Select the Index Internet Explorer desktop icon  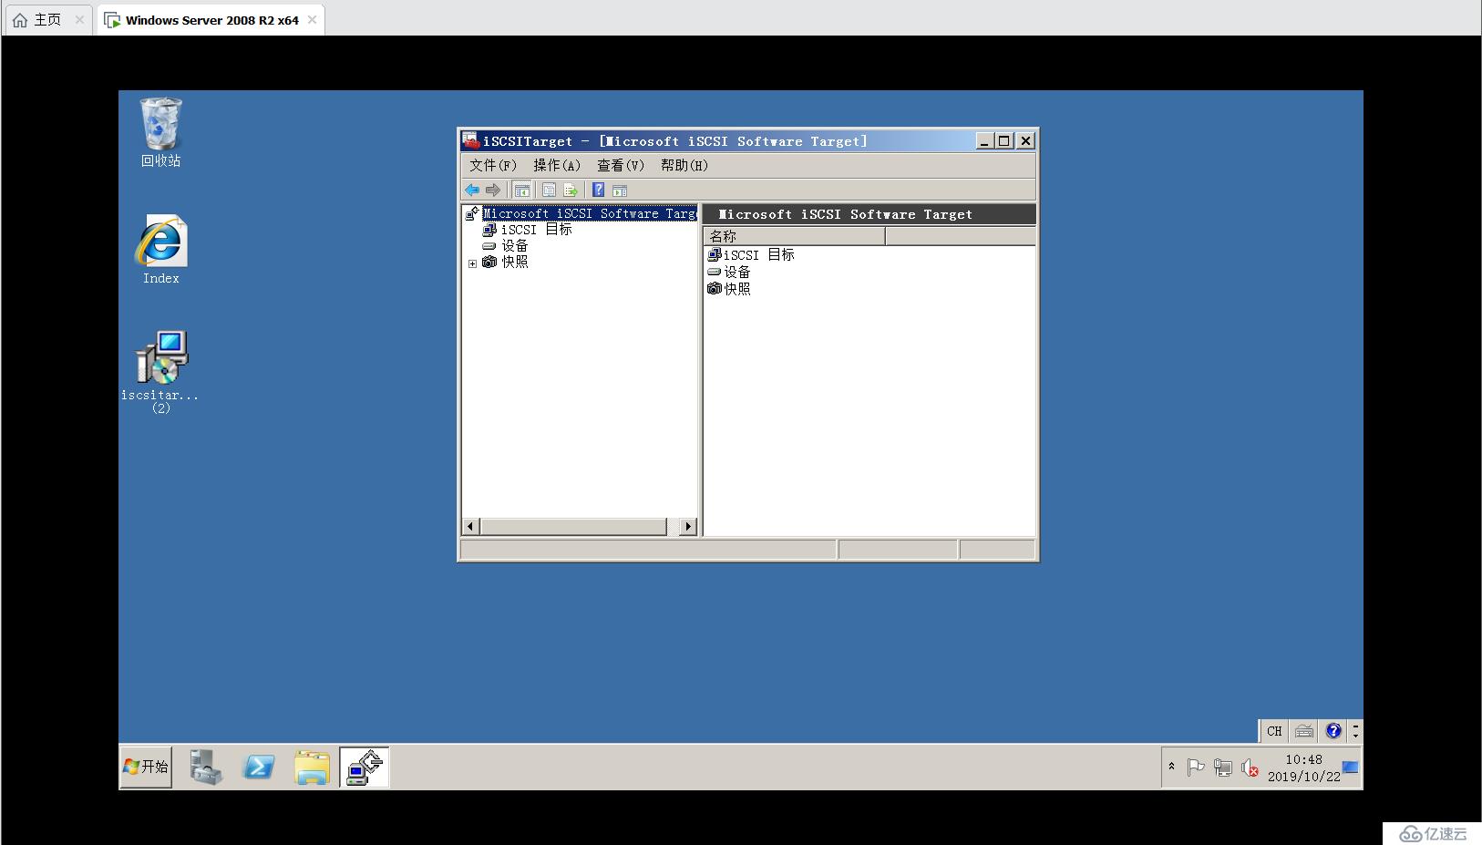[160, 250]
